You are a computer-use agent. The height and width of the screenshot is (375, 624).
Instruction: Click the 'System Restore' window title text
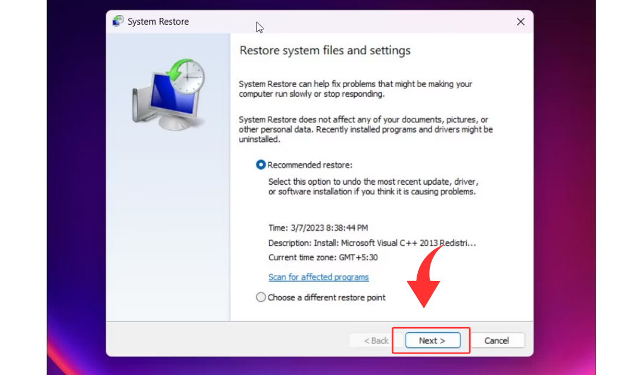click(158, 22)
